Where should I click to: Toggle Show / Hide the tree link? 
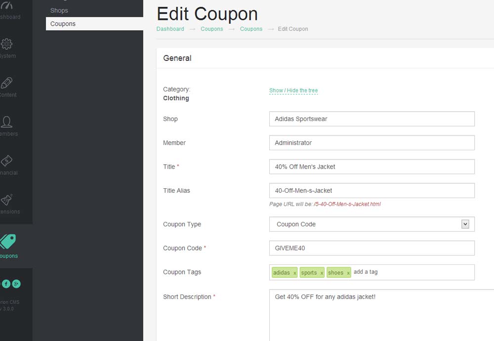pos(293,90)
